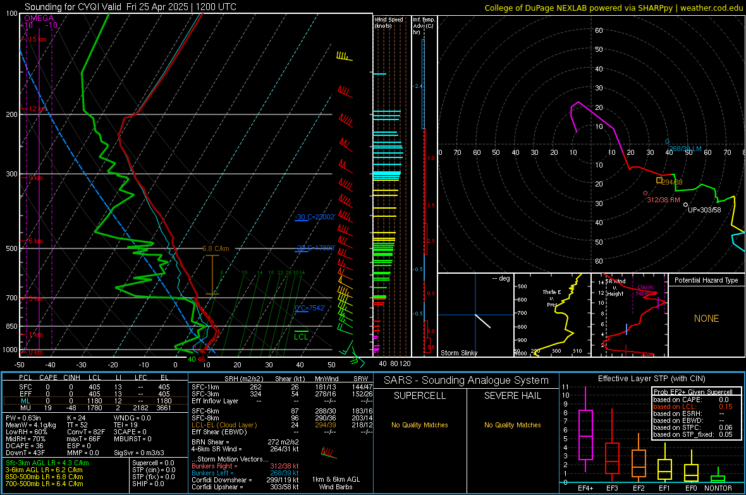Click the Inf. Temp. Adv. header

(x=424, y=26)
